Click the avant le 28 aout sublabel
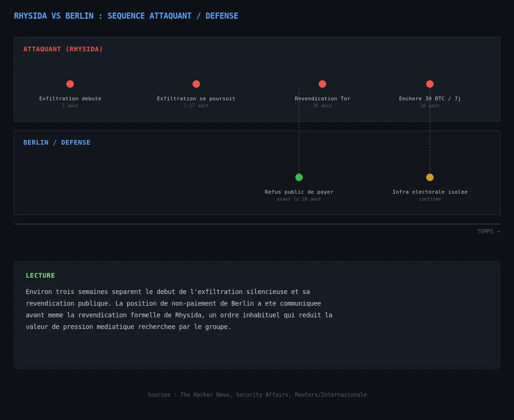This screenshot has width=514, height=420. click(x=299, y=199)
